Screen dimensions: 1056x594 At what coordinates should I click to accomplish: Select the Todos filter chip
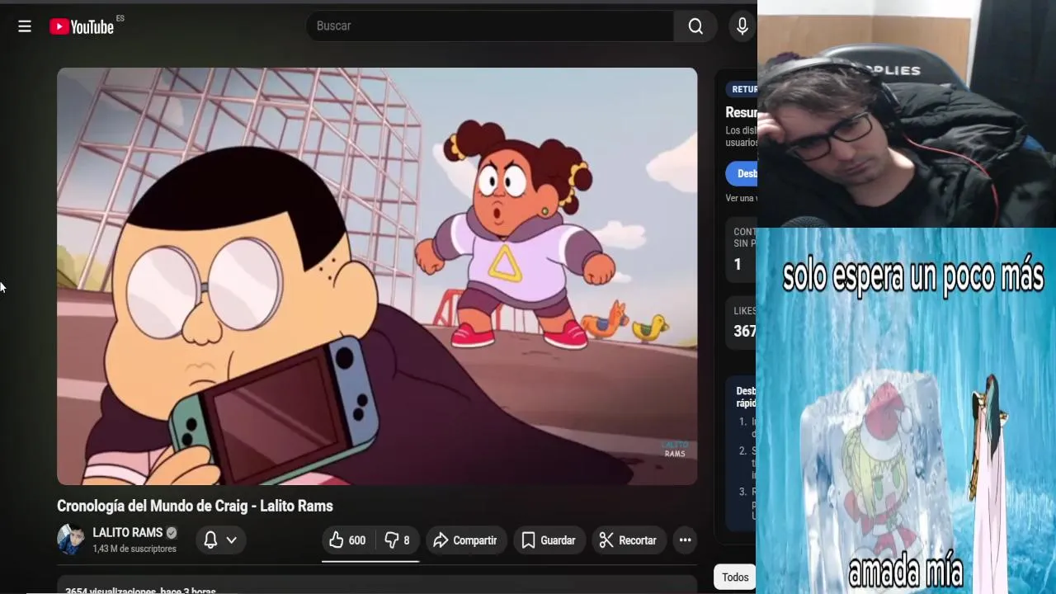(735, 577)
